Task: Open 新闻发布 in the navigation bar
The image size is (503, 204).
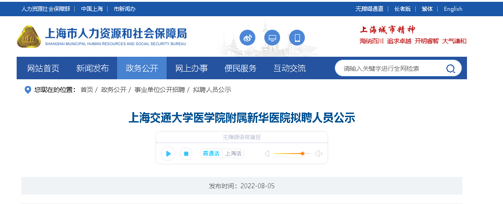Action: [x=92, y=68]
